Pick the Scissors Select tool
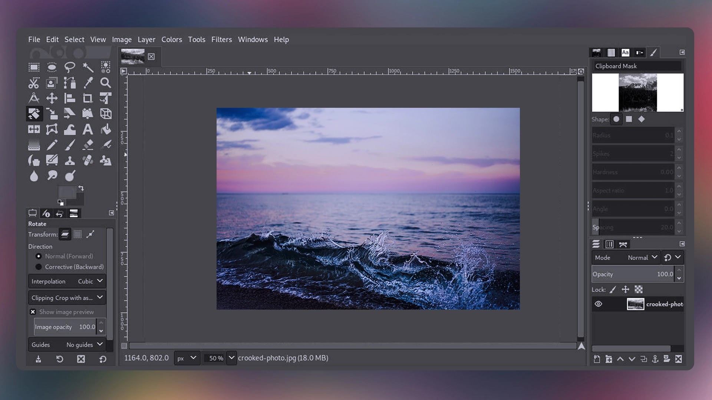 click(x=34, y=83)
